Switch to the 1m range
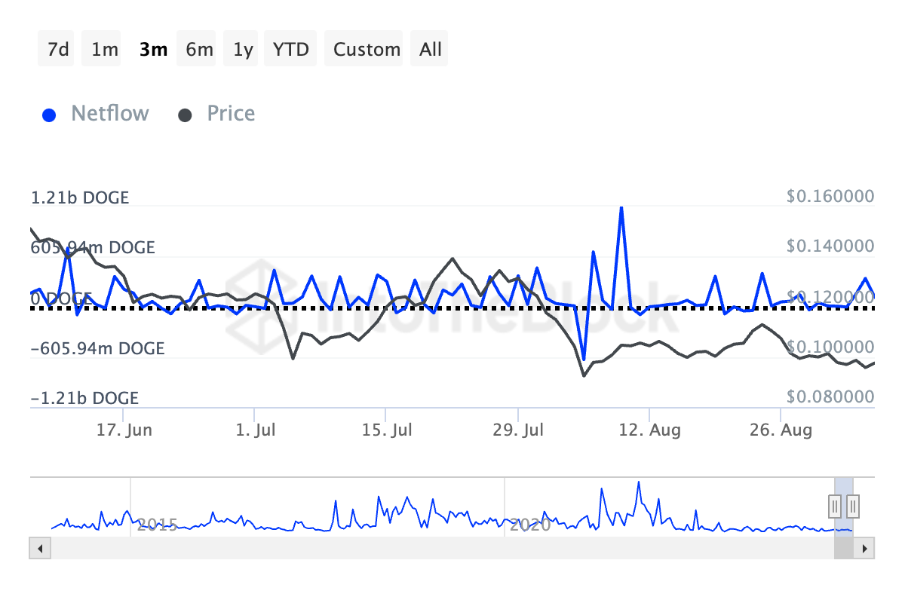Image resolution: width=905 pixels, height=603 pixels. (104, 50)
